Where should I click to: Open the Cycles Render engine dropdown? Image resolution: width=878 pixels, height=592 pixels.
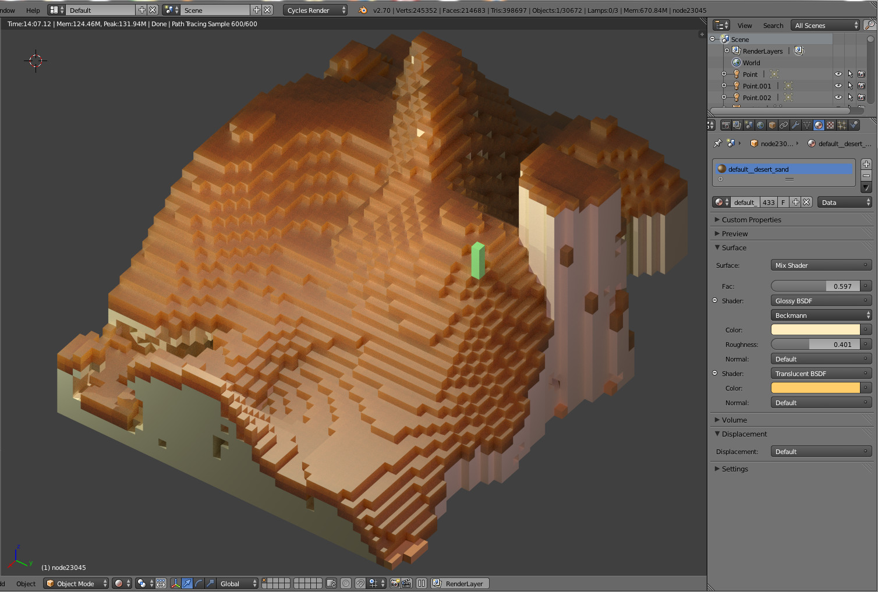coord(316,10)
